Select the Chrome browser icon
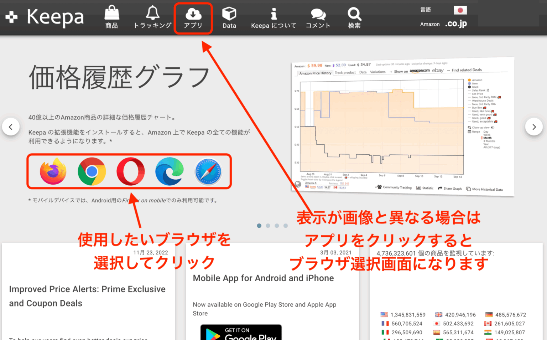 coord(92,171)
